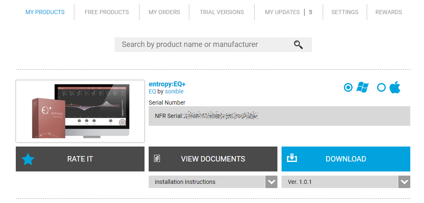
Task: Click the updates count badge 5
Action: 311,12
